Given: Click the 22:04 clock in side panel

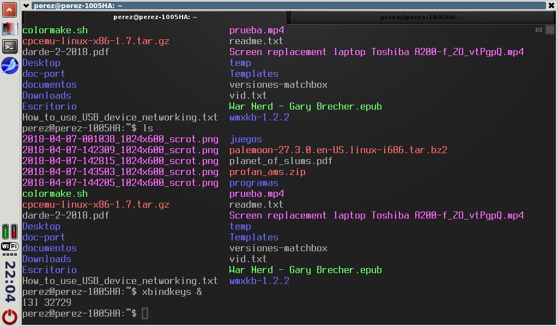Looking at the screenshot, I should [x=10, y=282].
